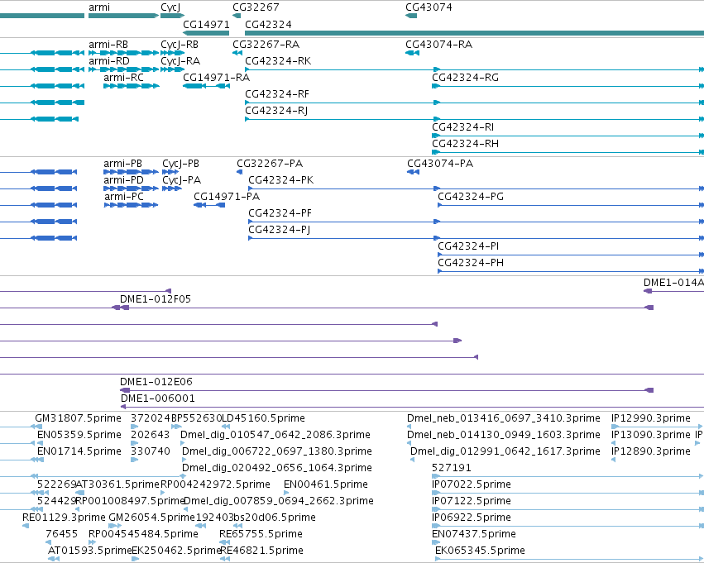Click EST label EN05359.5prime
The height and width of the screenshot is (563, 704).
79,435
